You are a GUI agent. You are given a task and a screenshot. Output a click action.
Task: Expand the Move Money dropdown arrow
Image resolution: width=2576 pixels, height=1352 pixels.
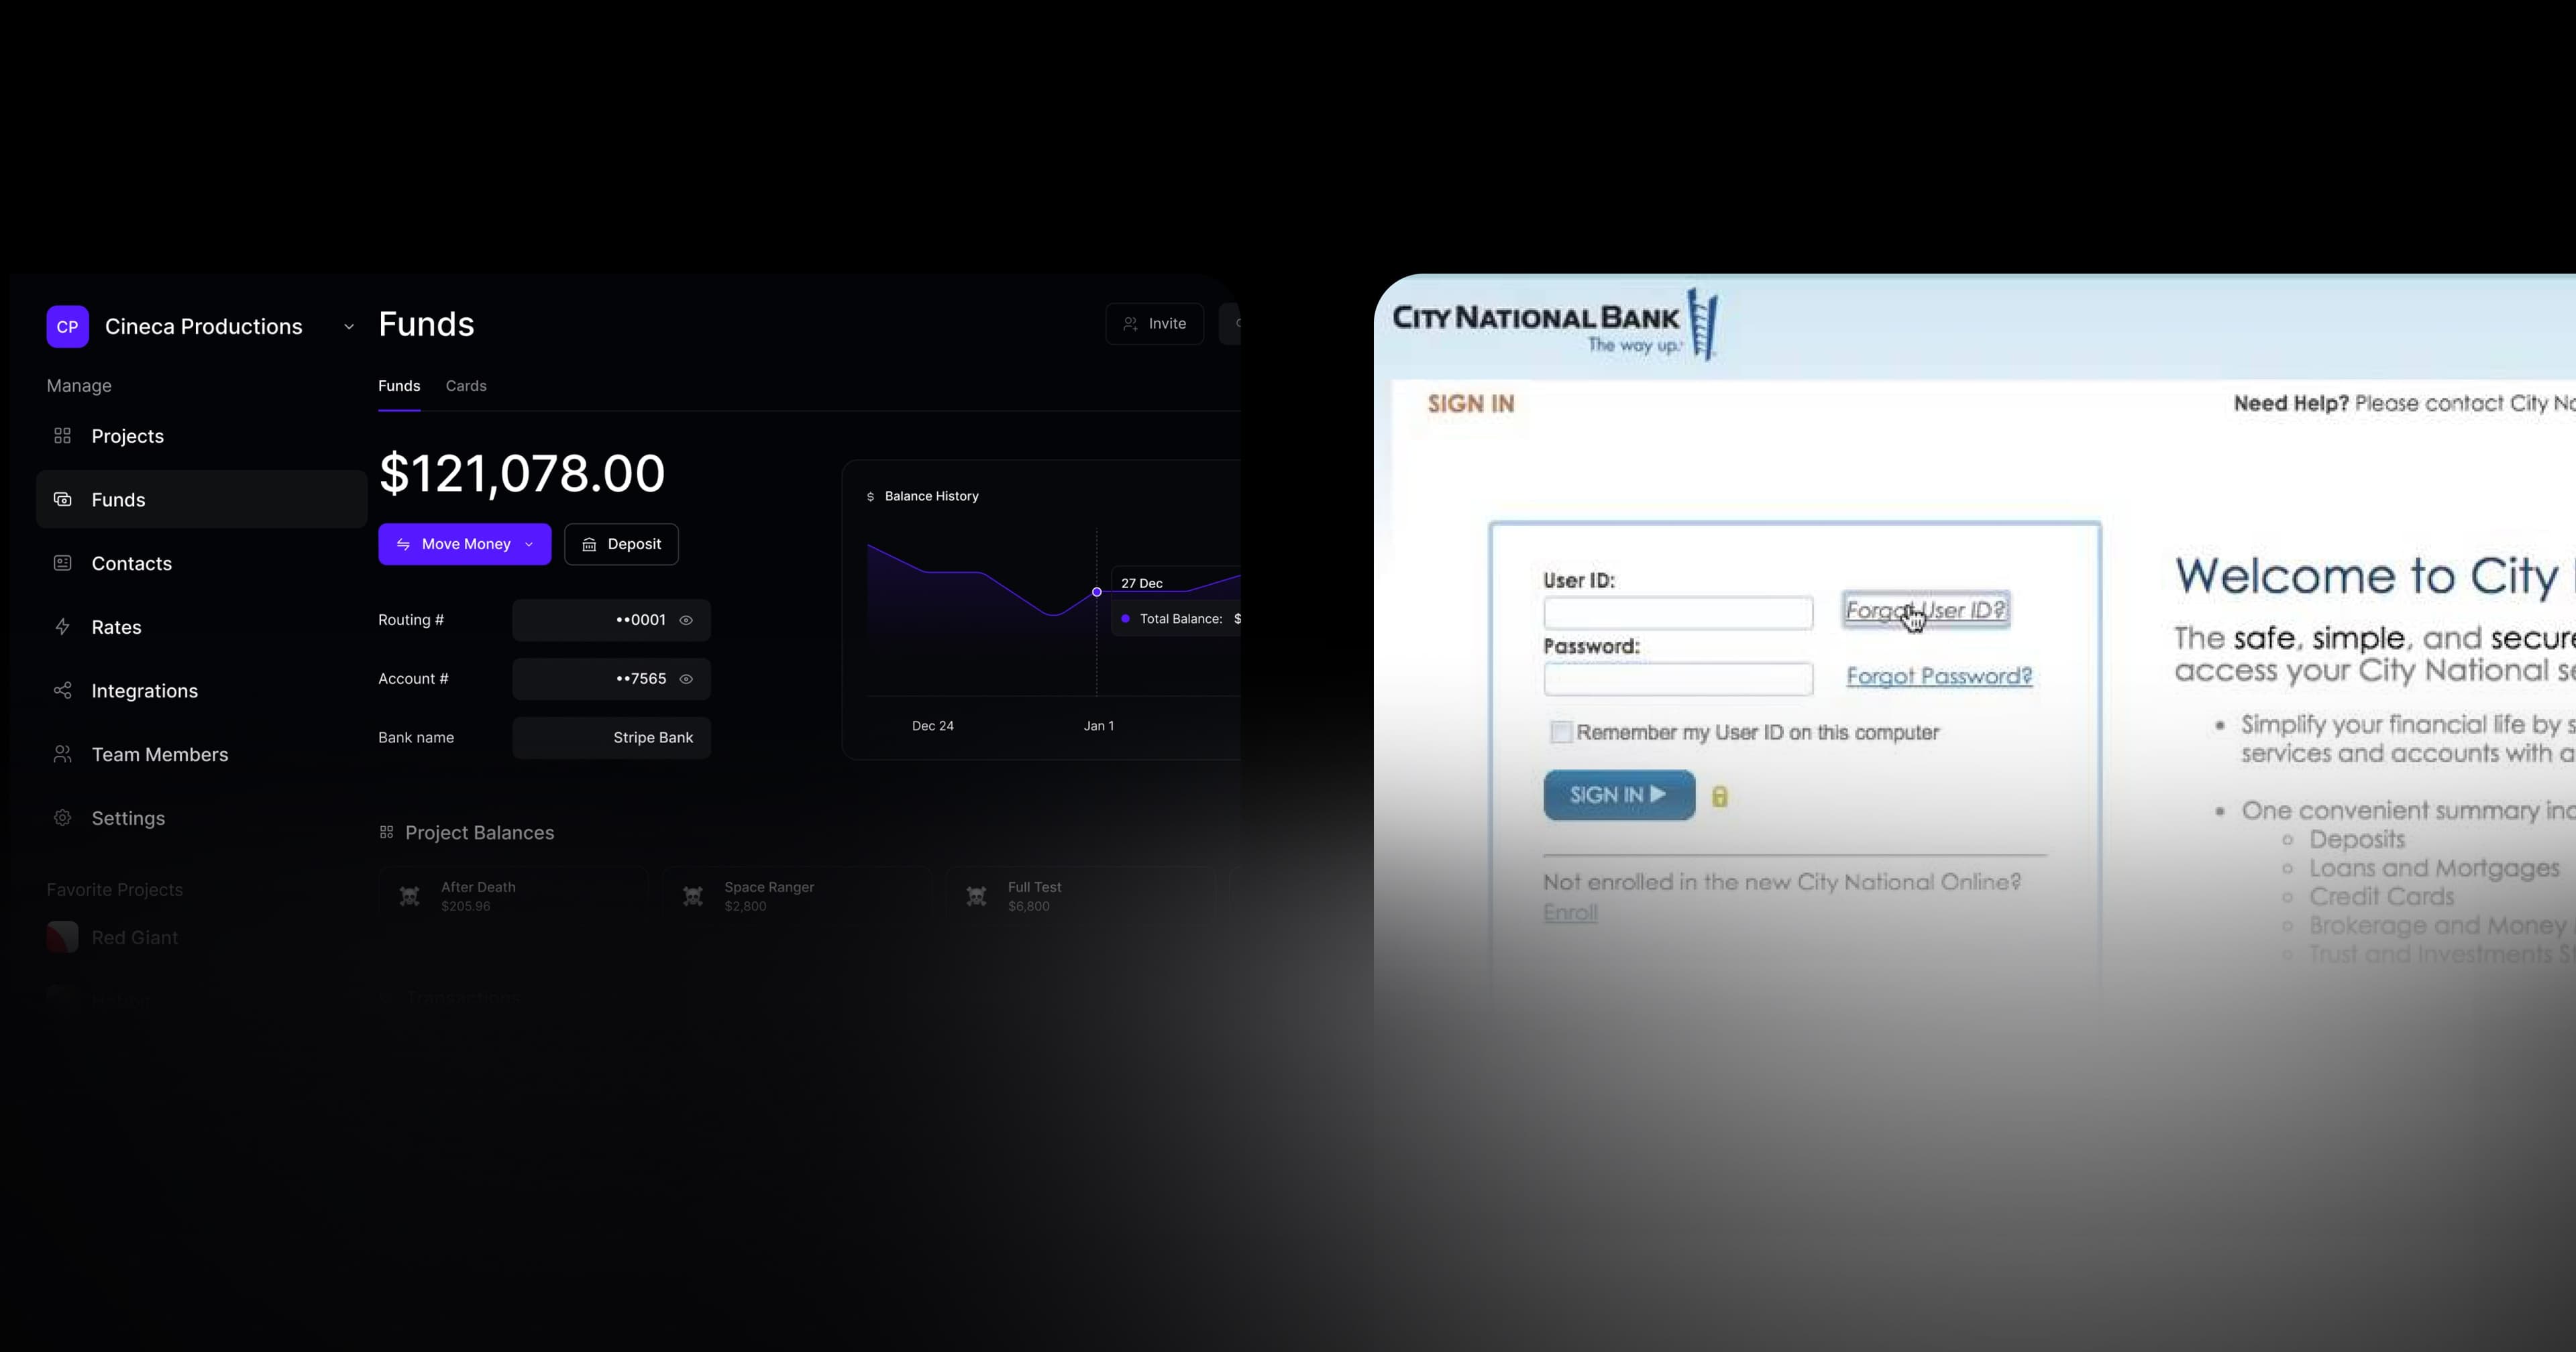[529, 544]
